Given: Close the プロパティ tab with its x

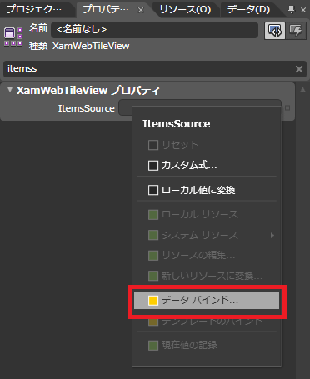Looking at the screenshot, I should coord(141,10).
